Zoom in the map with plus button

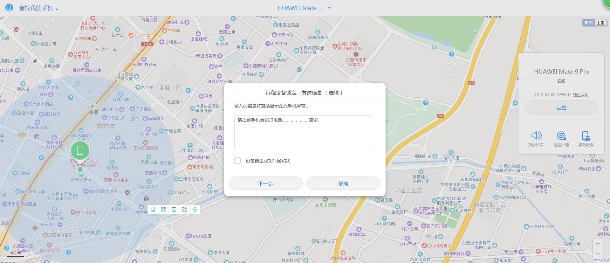point(598,244)
